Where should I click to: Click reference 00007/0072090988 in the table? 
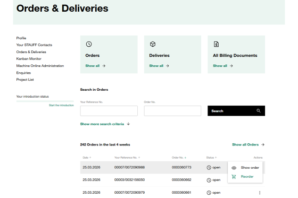129,167
